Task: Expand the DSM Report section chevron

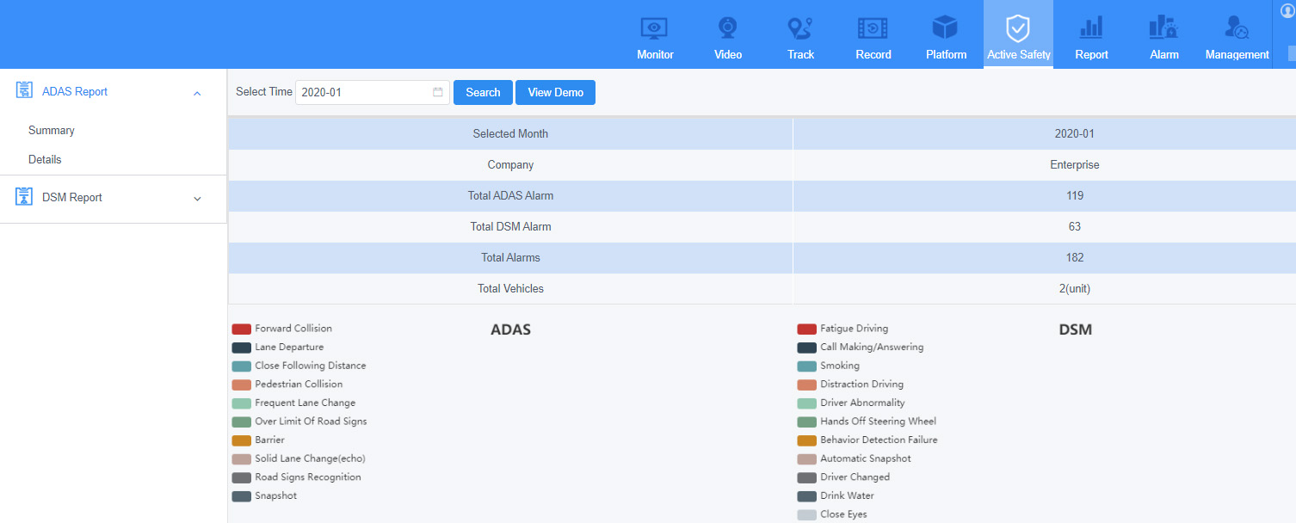Action: (197, 199)
